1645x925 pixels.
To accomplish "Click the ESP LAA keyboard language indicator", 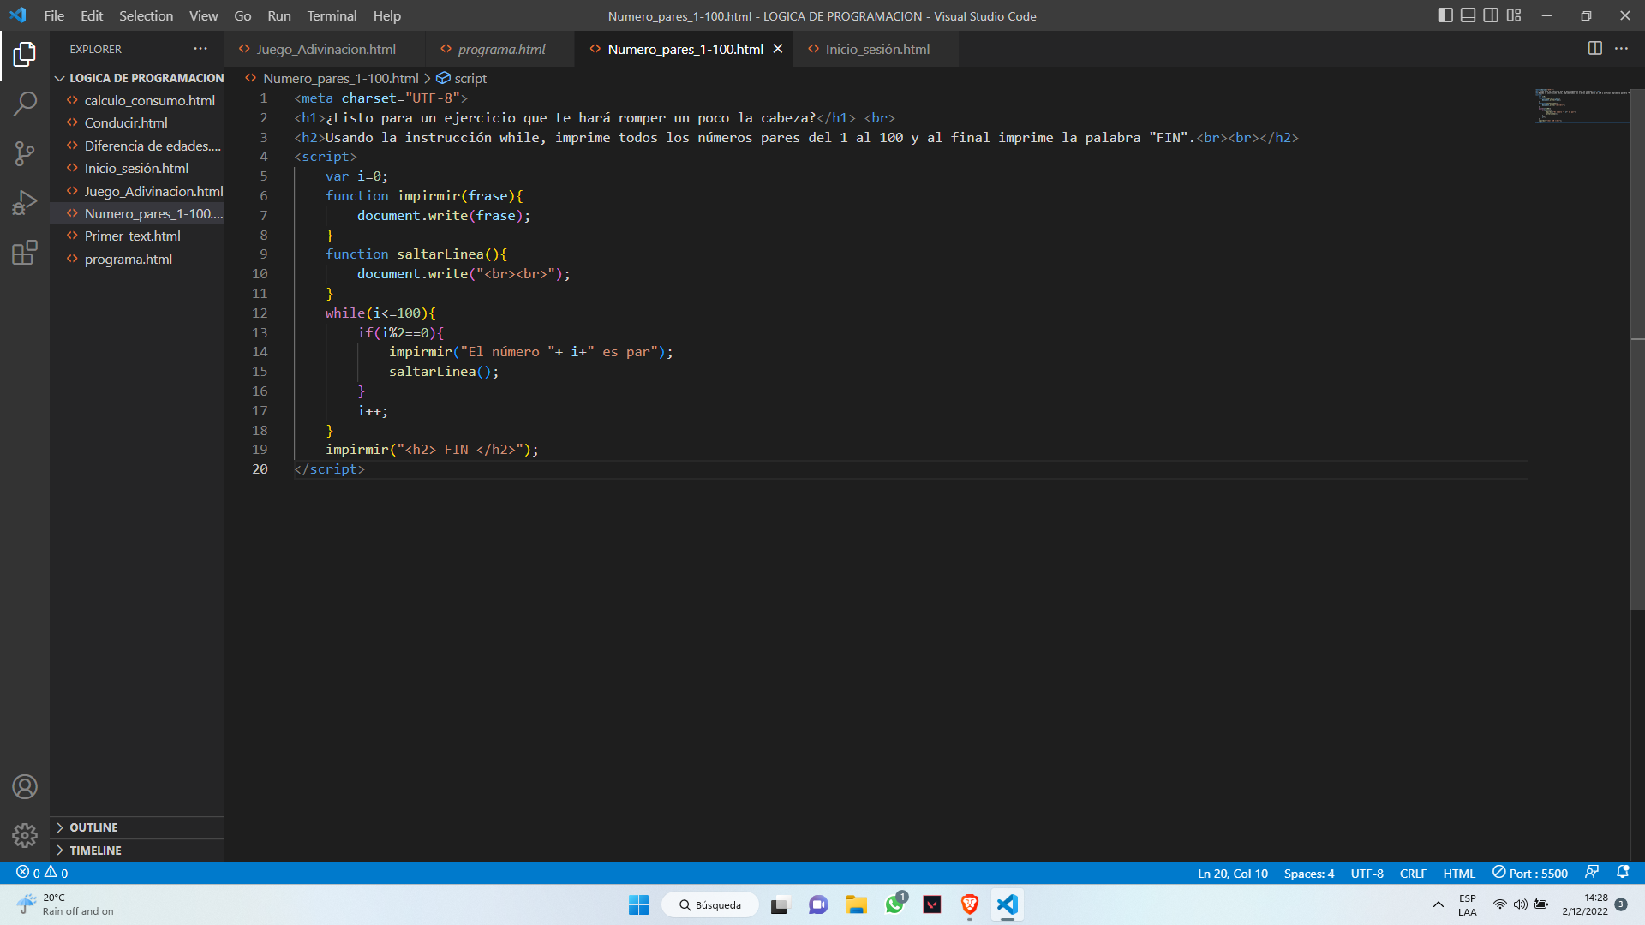I will (x=1467, y=904).
